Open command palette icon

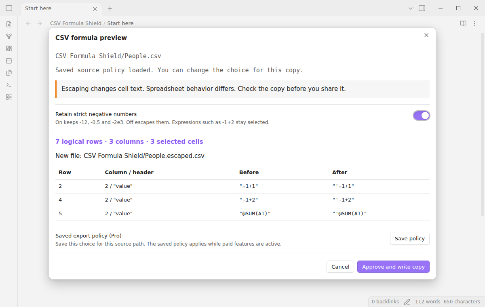coord(9,85)
